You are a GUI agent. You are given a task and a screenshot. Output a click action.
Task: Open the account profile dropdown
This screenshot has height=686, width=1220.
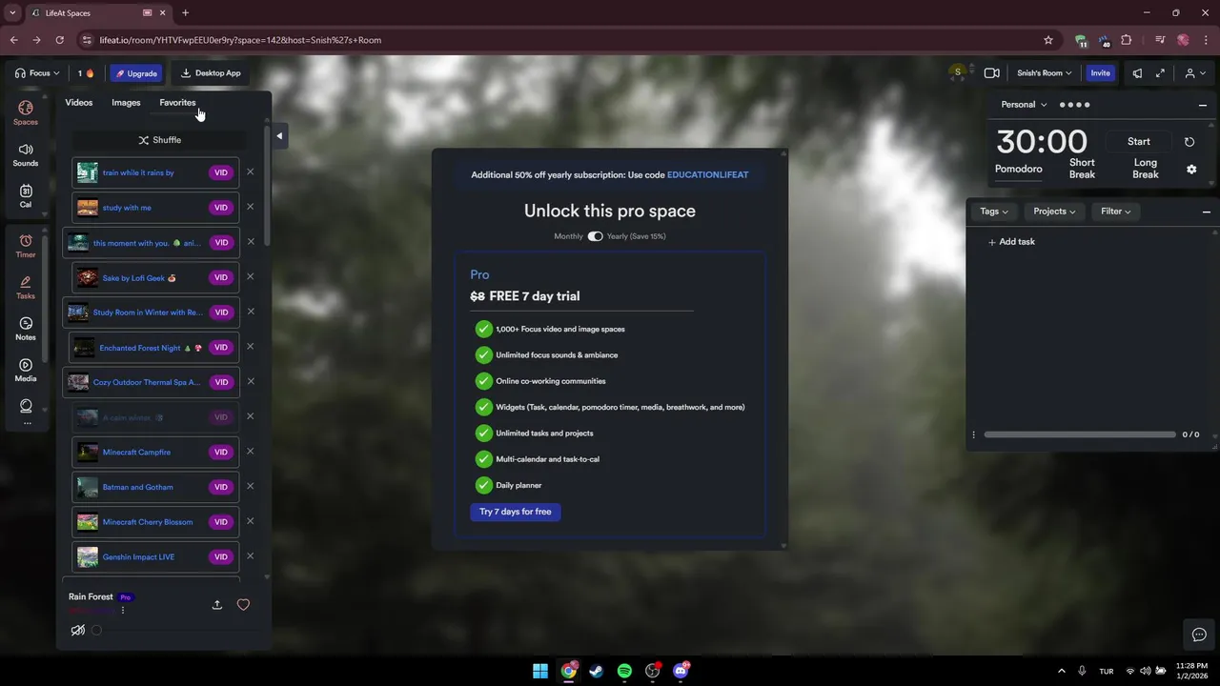(x=1194, y=73)
